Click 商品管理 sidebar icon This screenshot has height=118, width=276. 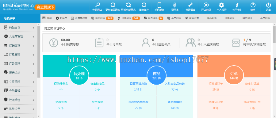(x=6, y=27)
